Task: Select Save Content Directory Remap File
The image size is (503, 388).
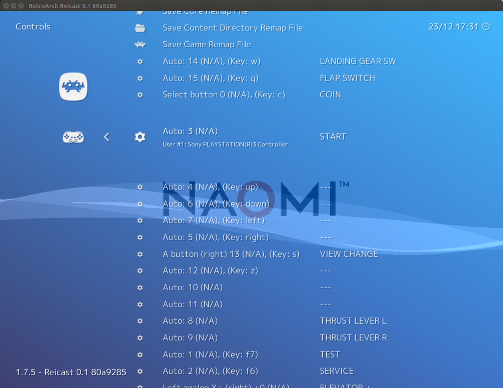Action: click(x=232, y=28)
